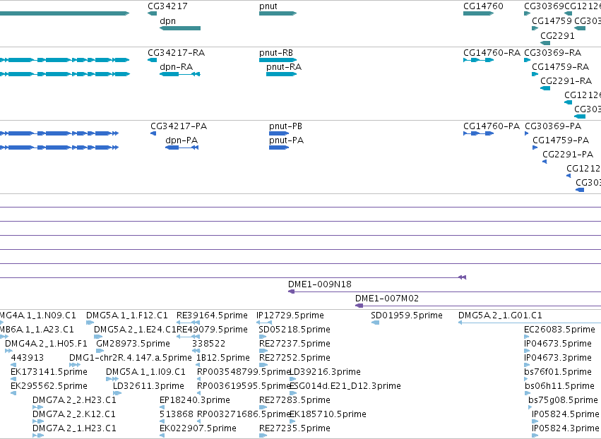Image resolution: width=601 pixels, height=439 pixels.
Task: Click the CG14760 gene label
Action: (x=483, y=6)
